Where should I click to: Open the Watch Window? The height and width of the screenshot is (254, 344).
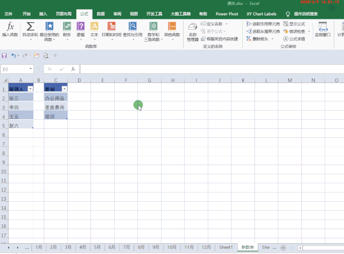[322, 30]
